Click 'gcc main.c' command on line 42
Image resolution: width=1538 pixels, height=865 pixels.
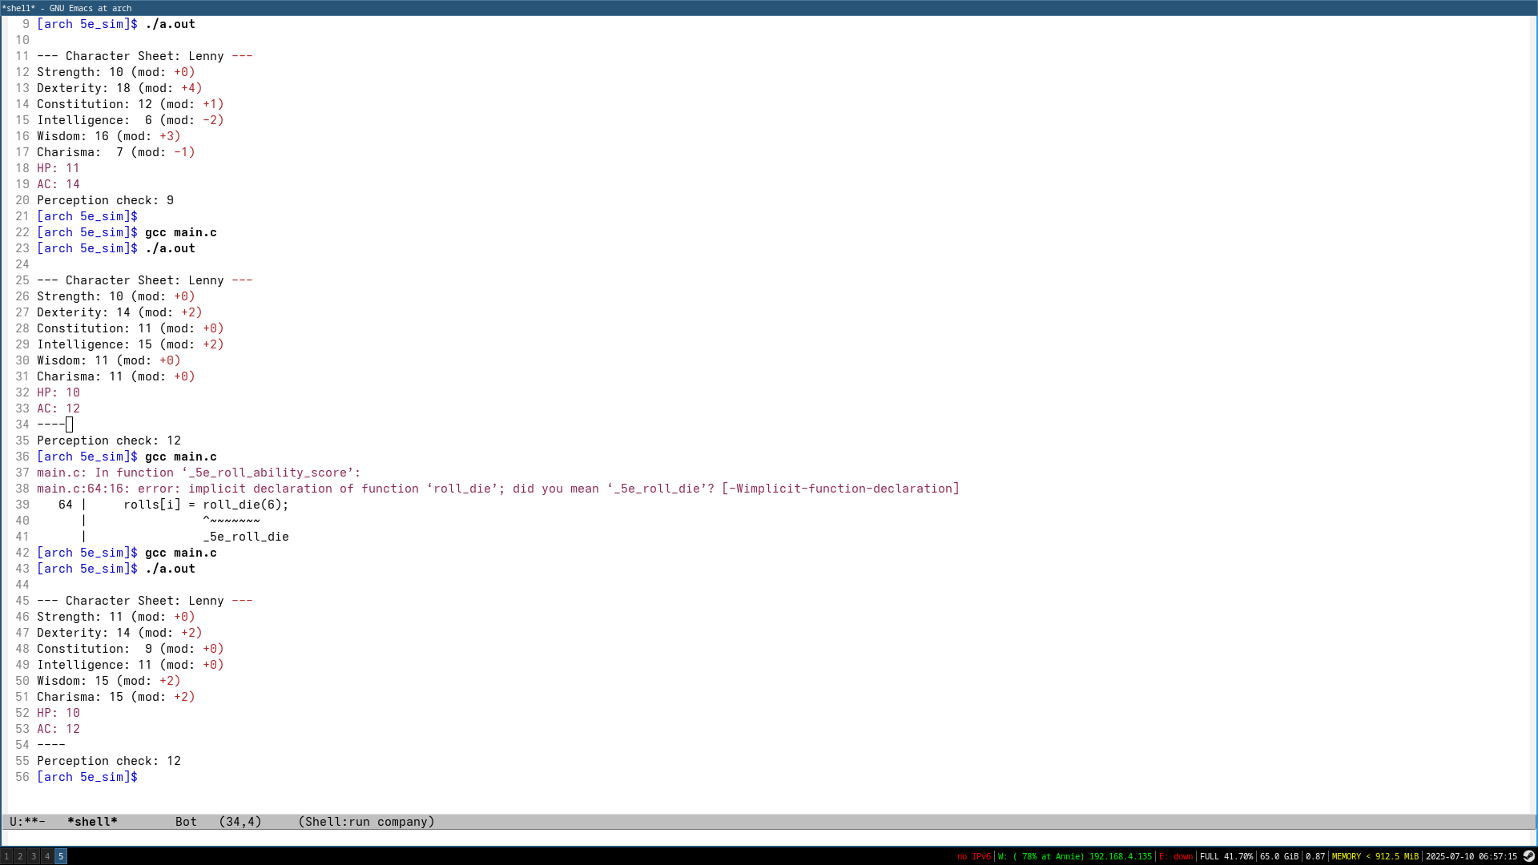181,553
